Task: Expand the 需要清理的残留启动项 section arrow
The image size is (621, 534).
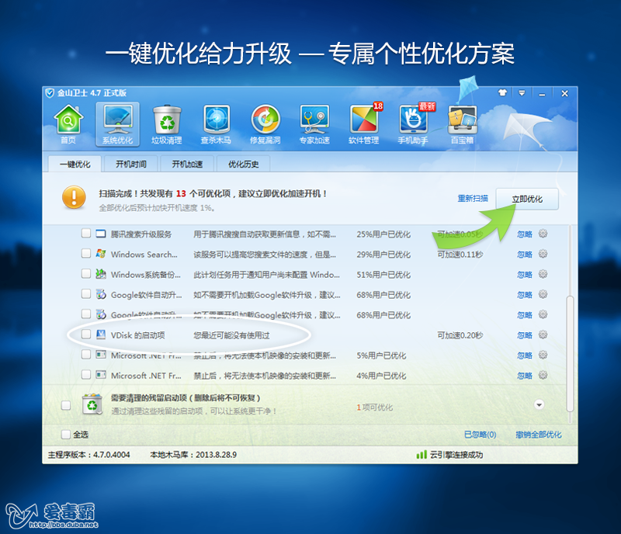Action: click(x=539, y=404)
